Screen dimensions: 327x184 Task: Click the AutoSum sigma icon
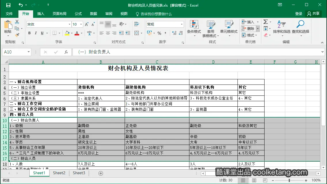[x=265, y=22]
